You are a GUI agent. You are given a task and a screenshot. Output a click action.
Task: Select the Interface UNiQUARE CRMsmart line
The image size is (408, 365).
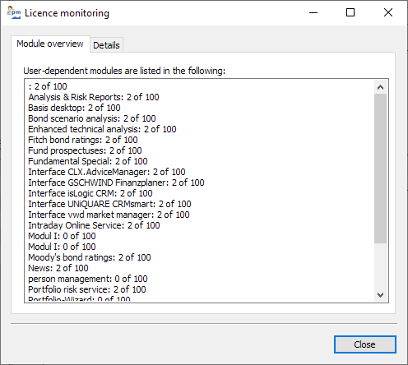(109, 204)
